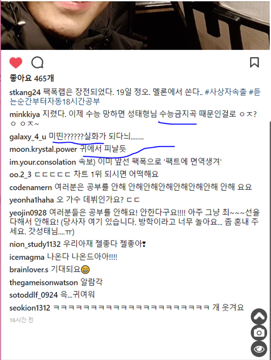Open yeojin0928's profile
Viewport: 271px width, 360px height.
coord(28,213)
